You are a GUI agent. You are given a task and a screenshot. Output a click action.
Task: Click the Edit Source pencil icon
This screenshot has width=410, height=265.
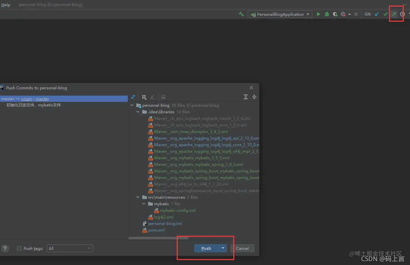click(152, 97)
